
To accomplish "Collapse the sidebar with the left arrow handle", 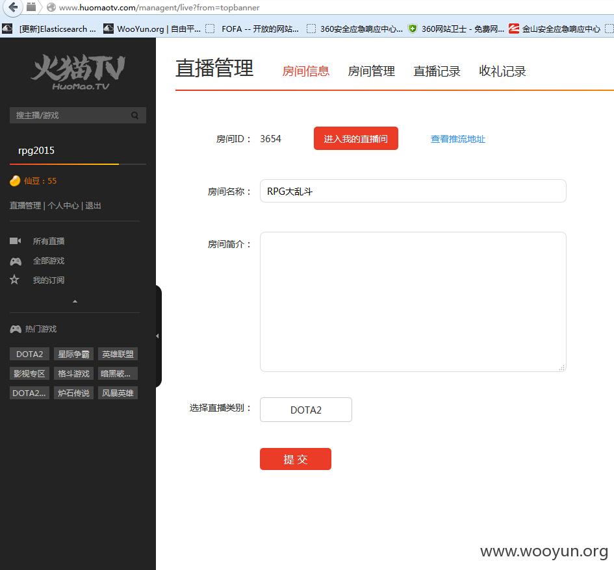I will pos(157,336).
